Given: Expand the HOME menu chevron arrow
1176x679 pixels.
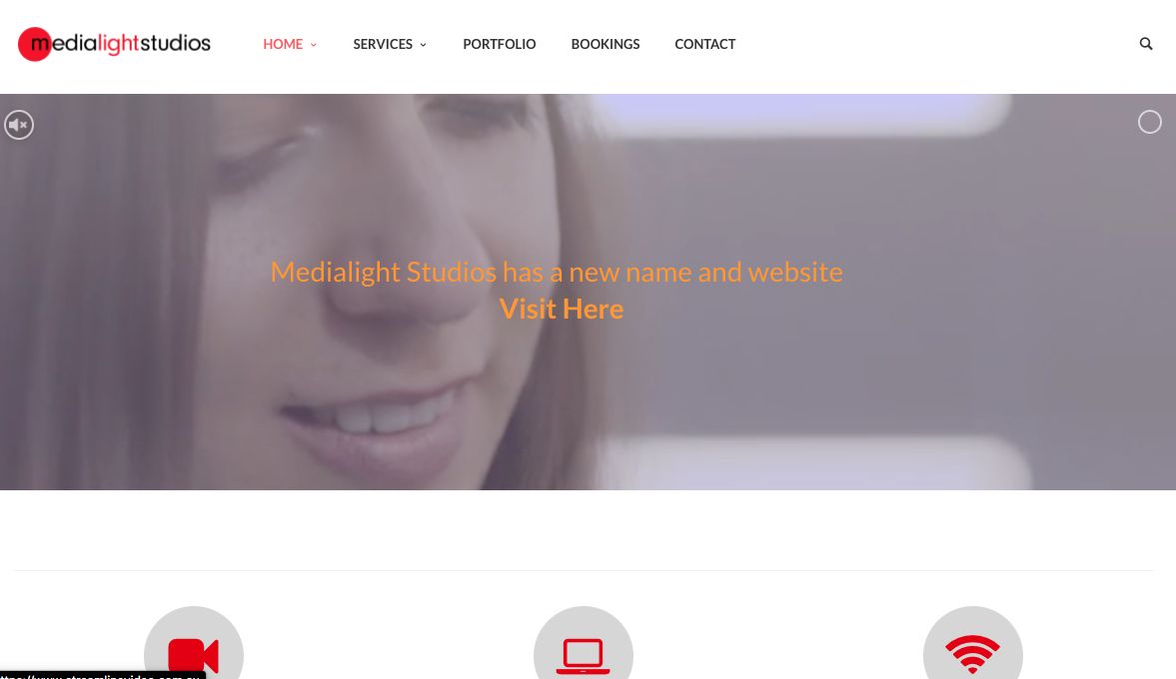Looking at the screenshot, I should click(314, 45).
